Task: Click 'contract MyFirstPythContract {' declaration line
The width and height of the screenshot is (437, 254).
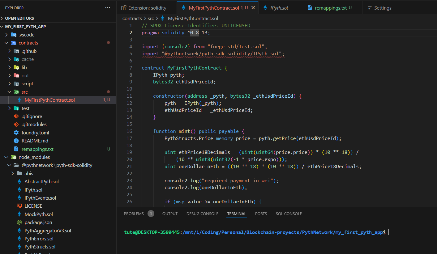Action: click(x=185, y=68)
